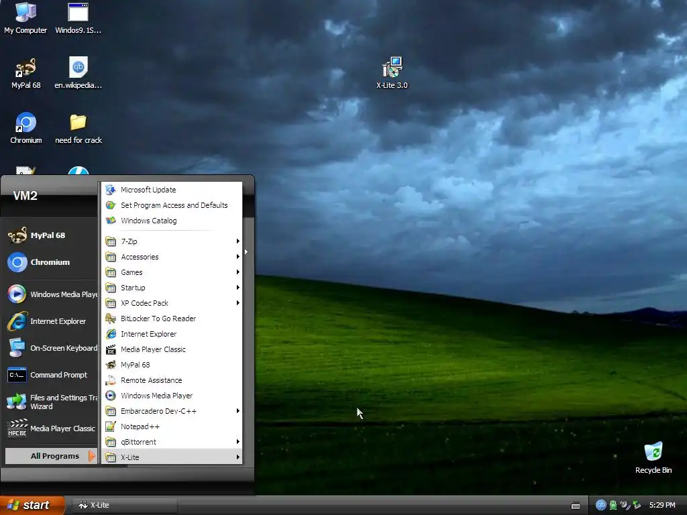Launch Media Player Classic from All Programs
This screenshot has height=515, width=687.
click(x=172, y=349)
